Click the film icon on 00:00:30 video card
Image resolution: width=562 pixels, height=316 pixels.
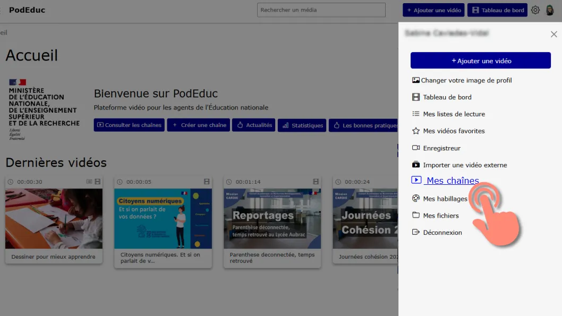click(98, 182)
